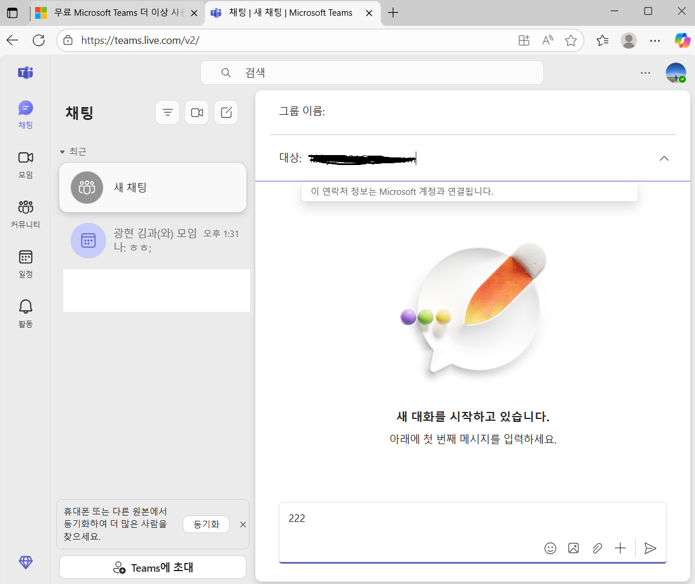Open the chat filter button
This screenshot has width=695, height=584.
[x=167, y=112]
